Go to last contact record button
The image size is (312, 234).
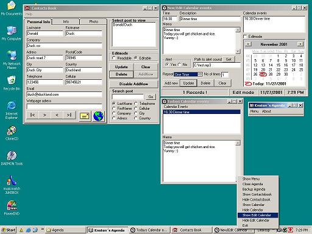tap(69, 115)
